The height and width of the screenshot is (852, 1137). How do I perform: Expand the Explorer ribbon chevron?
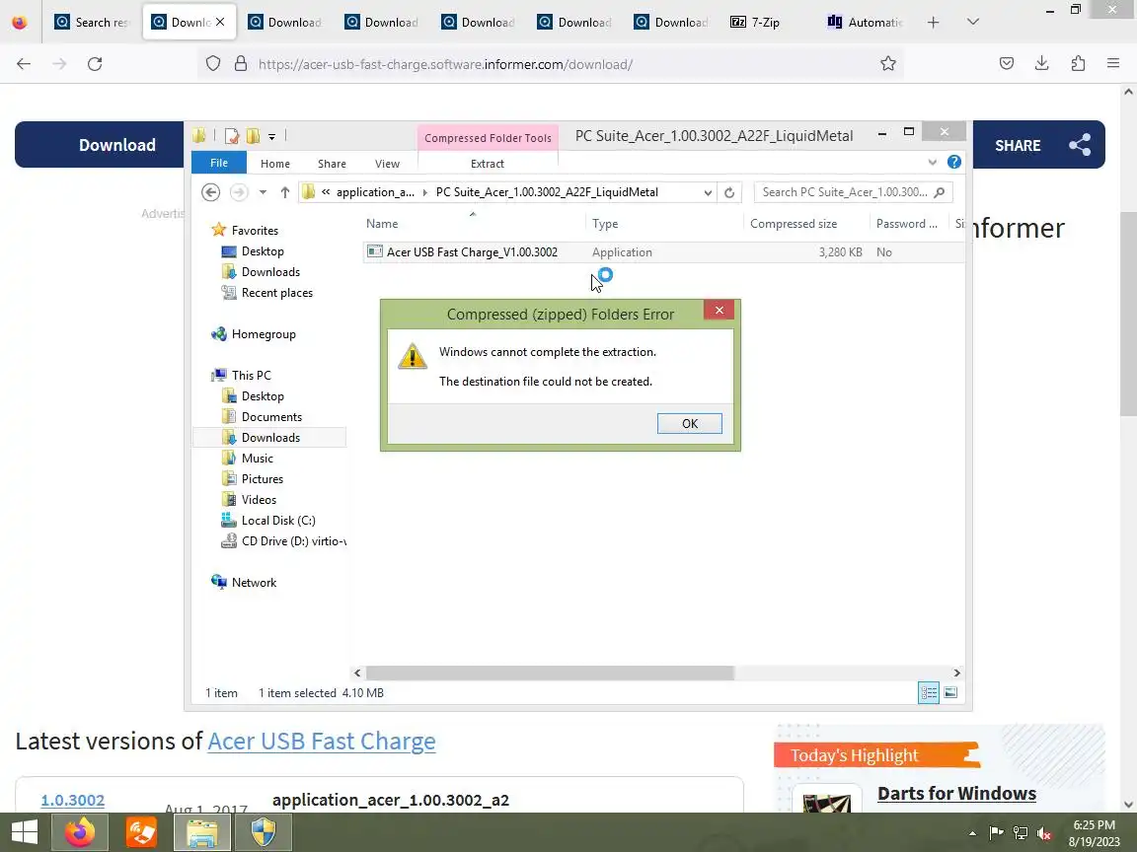coord(933,163)
